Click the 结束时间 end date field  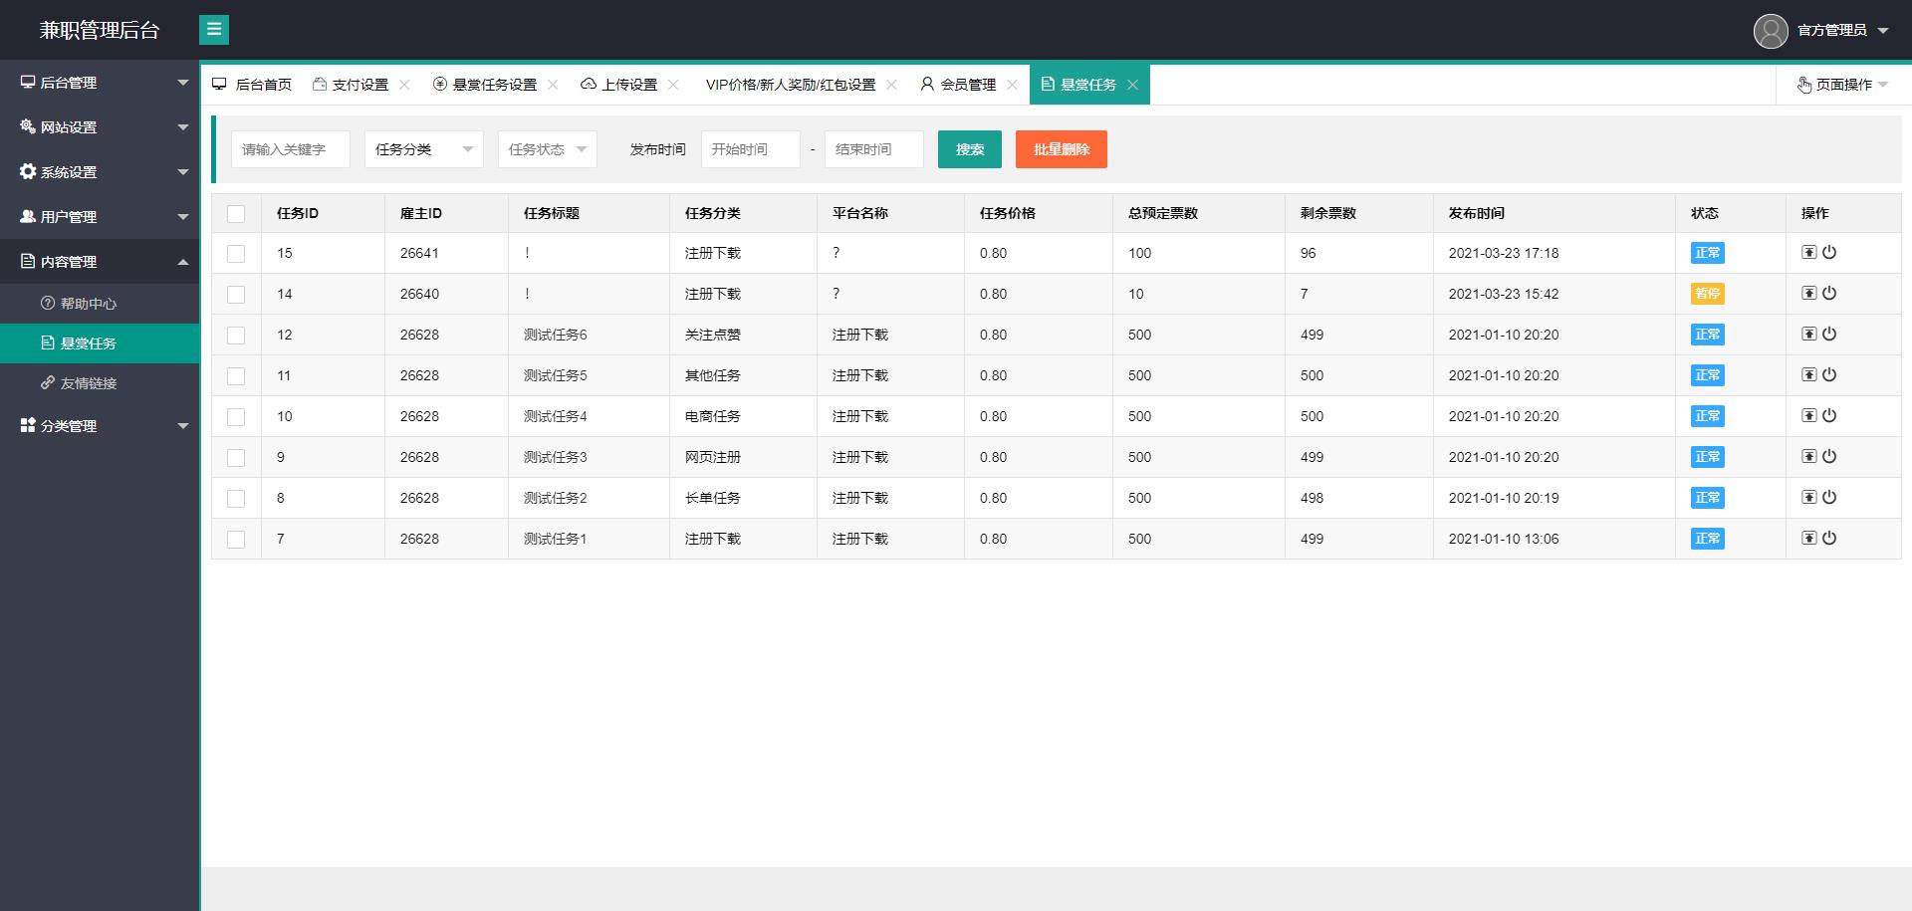(874, 149)
